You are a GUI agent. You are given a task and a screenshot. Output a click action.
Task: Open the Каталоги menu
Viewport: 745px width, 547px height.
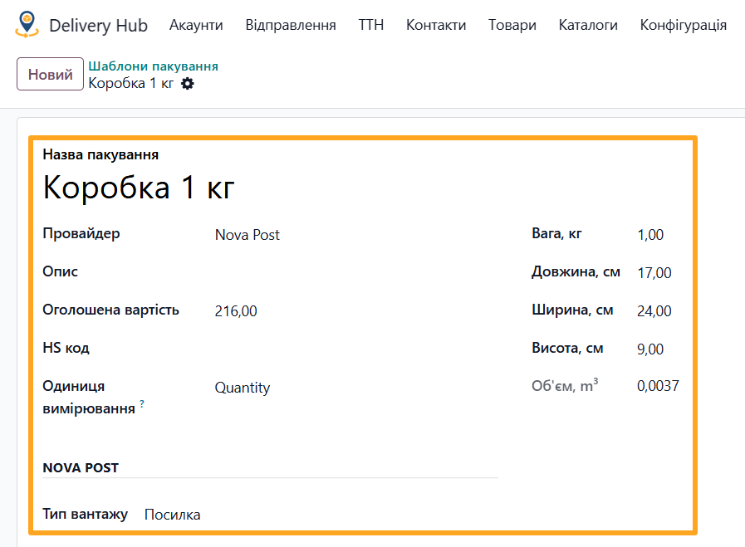pyautogui.click(x=588, y=25)
